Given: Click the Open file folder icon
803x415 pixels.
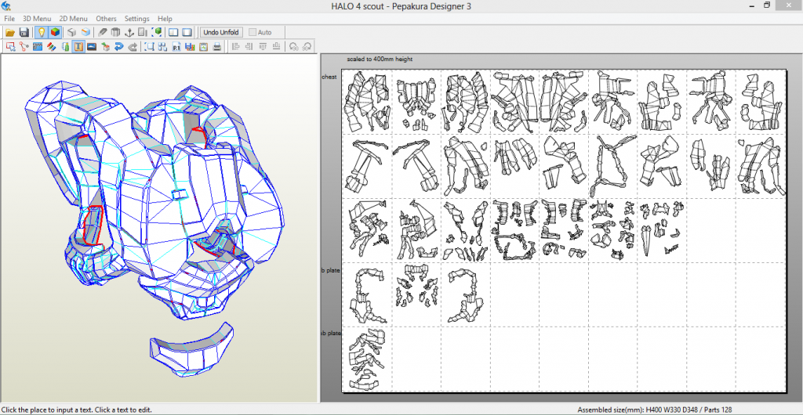Looking at the screenshot, I should tap(10, 32).
